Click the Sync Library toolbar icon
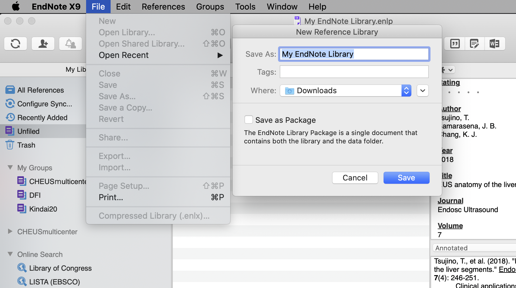The image size is (516, 288). point(16,44)
